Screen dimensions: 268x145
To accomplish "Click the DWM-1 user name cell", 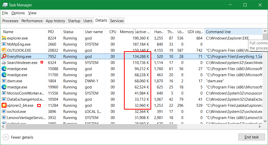I will click(92, 81).
